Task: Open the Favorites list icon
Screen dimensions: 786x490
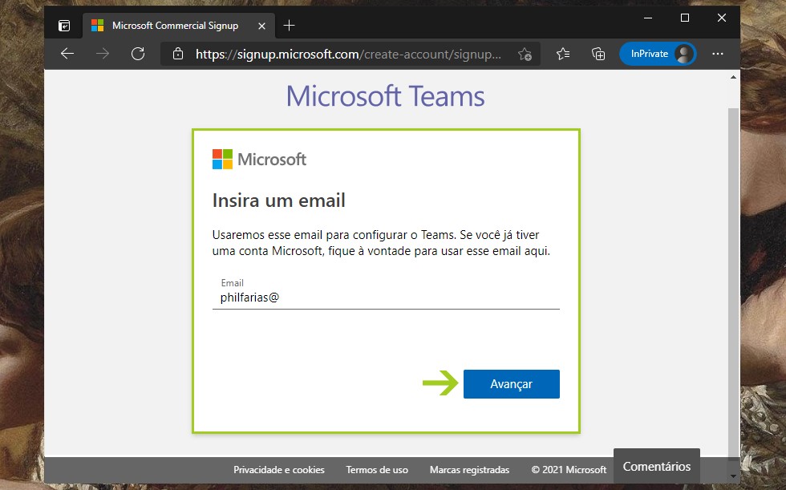Action: coord(563,54)
